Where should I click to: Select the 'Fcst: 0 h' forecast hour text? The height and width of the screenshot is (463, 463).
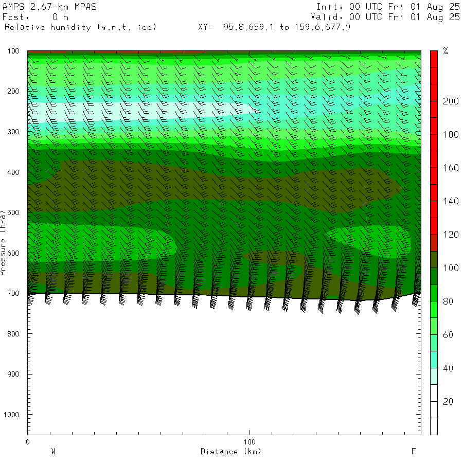coord(35,17)
